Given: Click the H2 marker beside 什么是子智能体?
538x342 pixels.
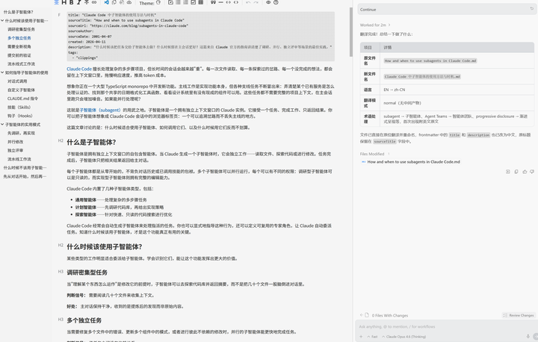Looking at the screenshot, I should [x=61, y=140].
